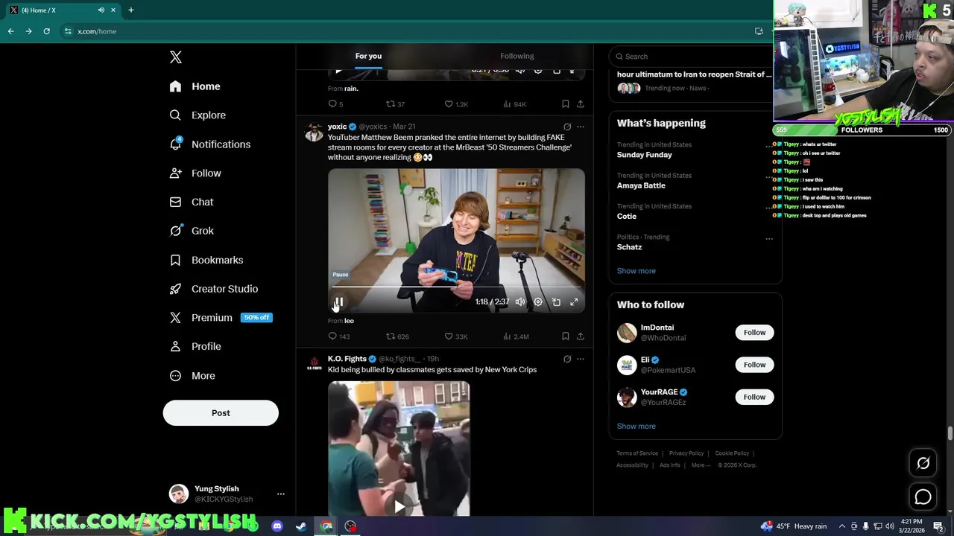Enter fullscreen on yoxic video
Screen dimensions: 954x536
(574, 302)
